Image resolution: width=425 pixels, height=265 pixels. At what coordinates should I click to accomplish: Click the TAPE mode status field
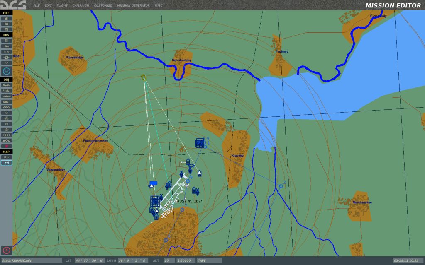pyautogui.click(x=210, y=260)
